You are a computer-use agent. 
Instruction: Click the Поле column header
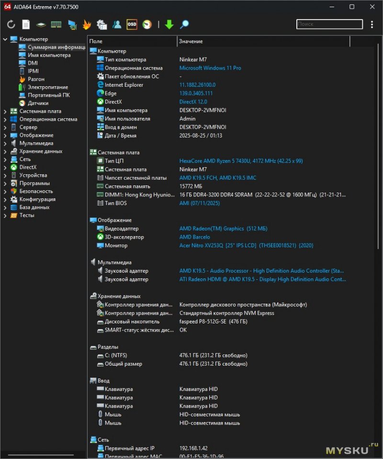[132, 41]
